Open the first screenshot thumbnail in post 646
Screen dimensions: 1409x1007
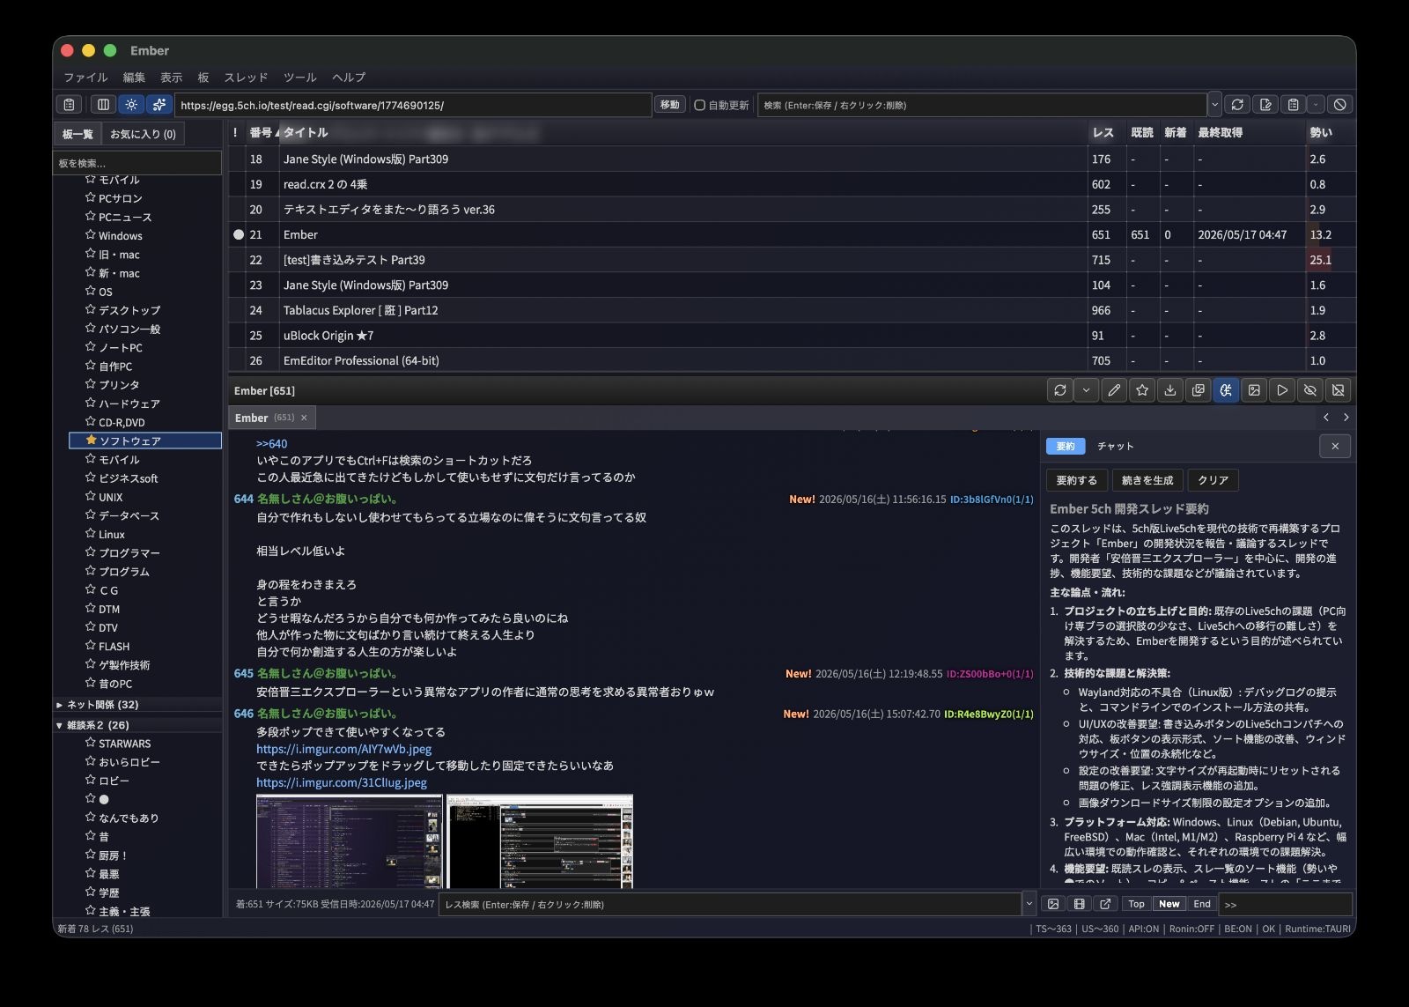pos(349,841)
